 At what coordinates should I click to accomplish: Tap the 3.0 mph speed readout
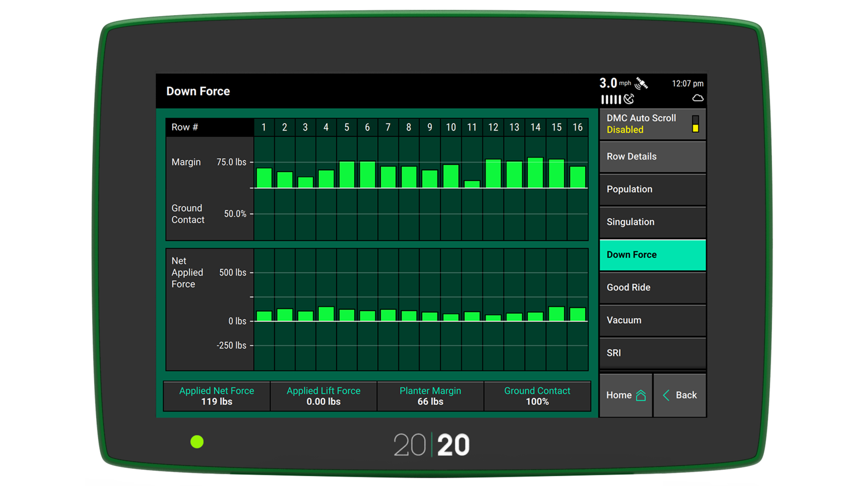615,83
